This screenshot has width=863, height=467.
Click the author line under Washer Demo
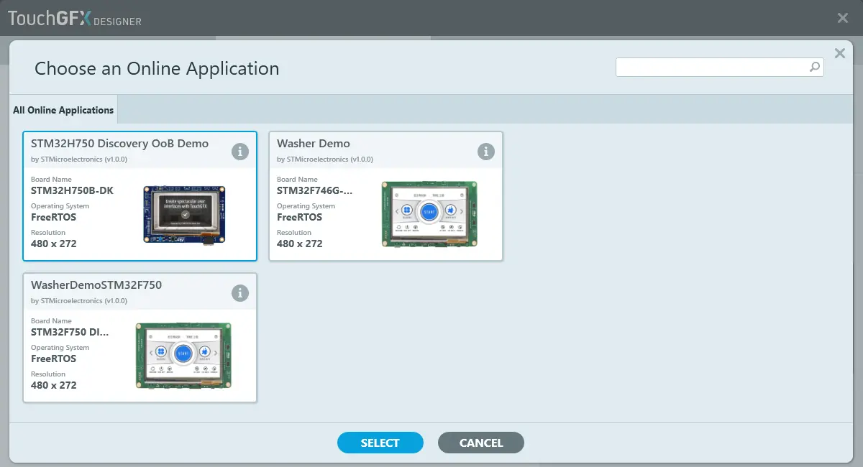(x=325, y=159)
